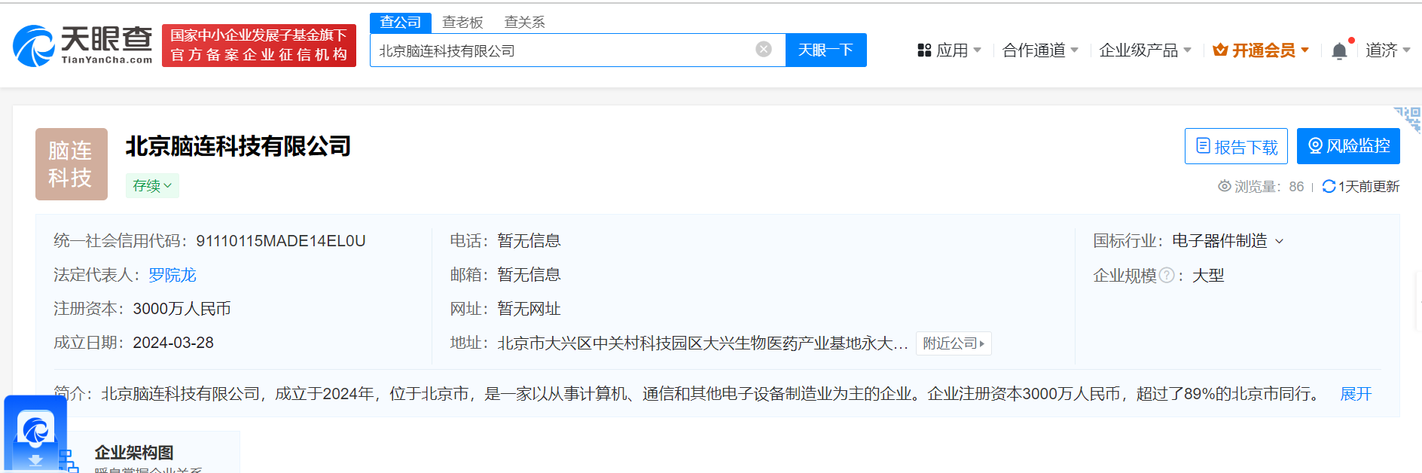This screenshot has height=473, width=1422.
Task: Clear the search box with the X icon
Action: 764,50
